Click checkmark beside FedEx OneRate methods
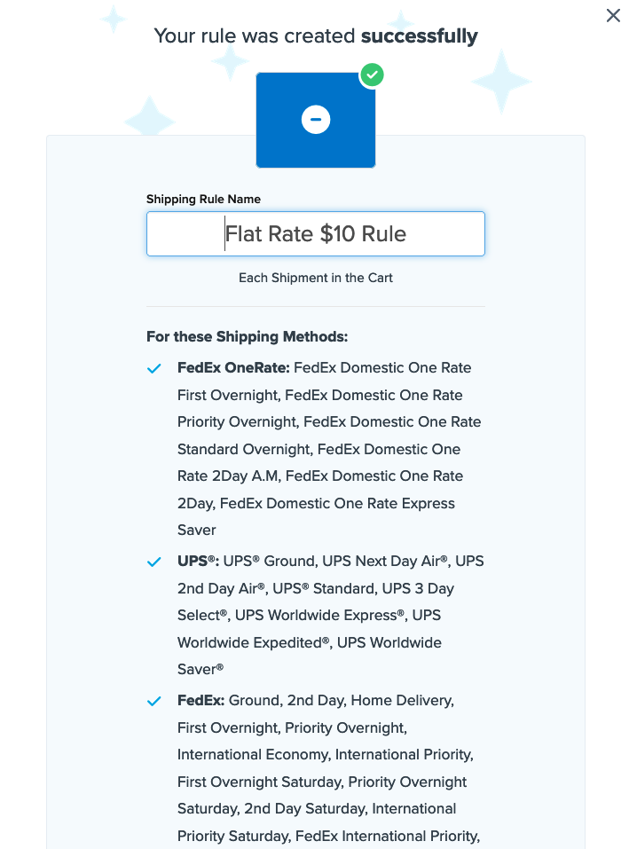 (x=155, y=368)
